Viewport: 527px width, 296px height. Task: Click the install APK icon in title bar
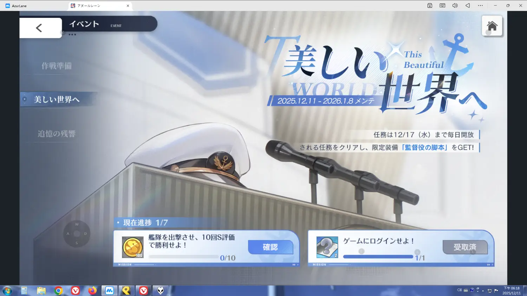point(430,6)
